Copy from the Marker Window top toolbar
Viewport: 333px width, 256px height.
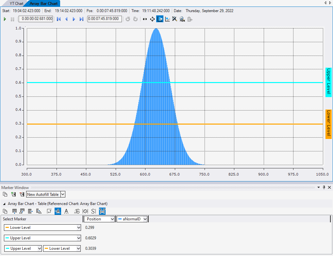point(5,194)
